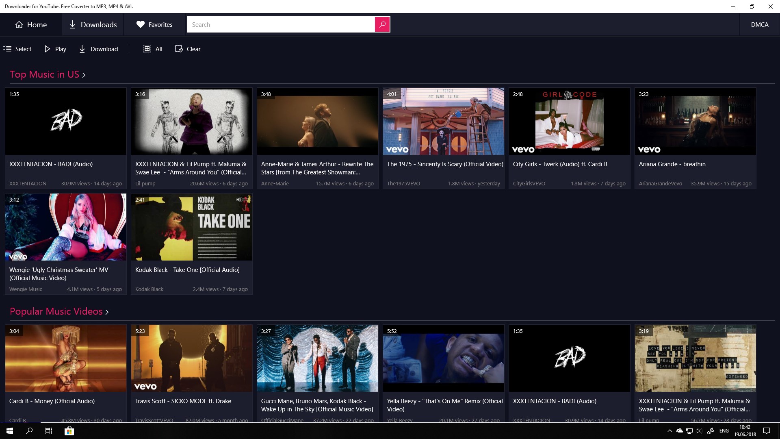Clear the selection with Clear icon

pos(179,49)
